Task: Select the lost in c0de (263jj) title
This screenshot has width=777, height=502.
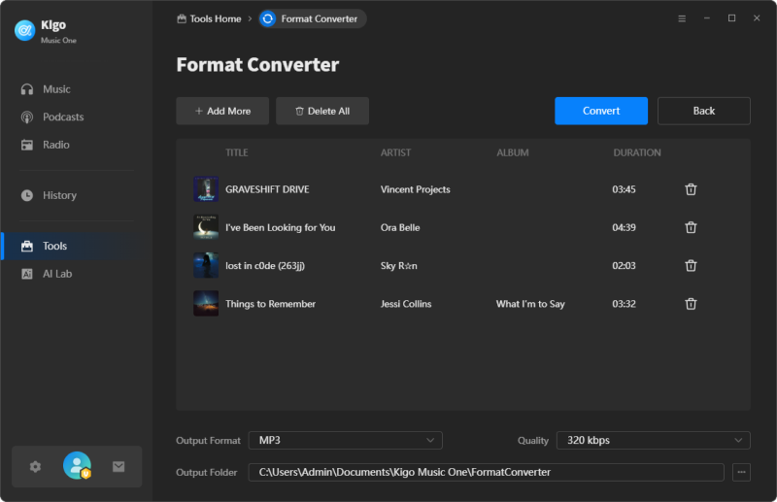Action: pyautogui.click(x=265, y=266)
